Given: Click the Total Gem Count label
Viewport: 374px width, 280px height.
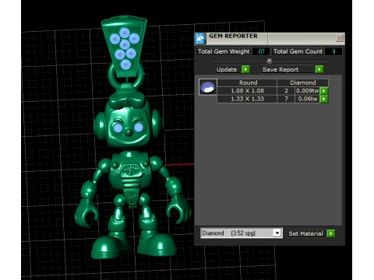Looking at the screenshot, I should pyautogui.click(x=298, y=51).
